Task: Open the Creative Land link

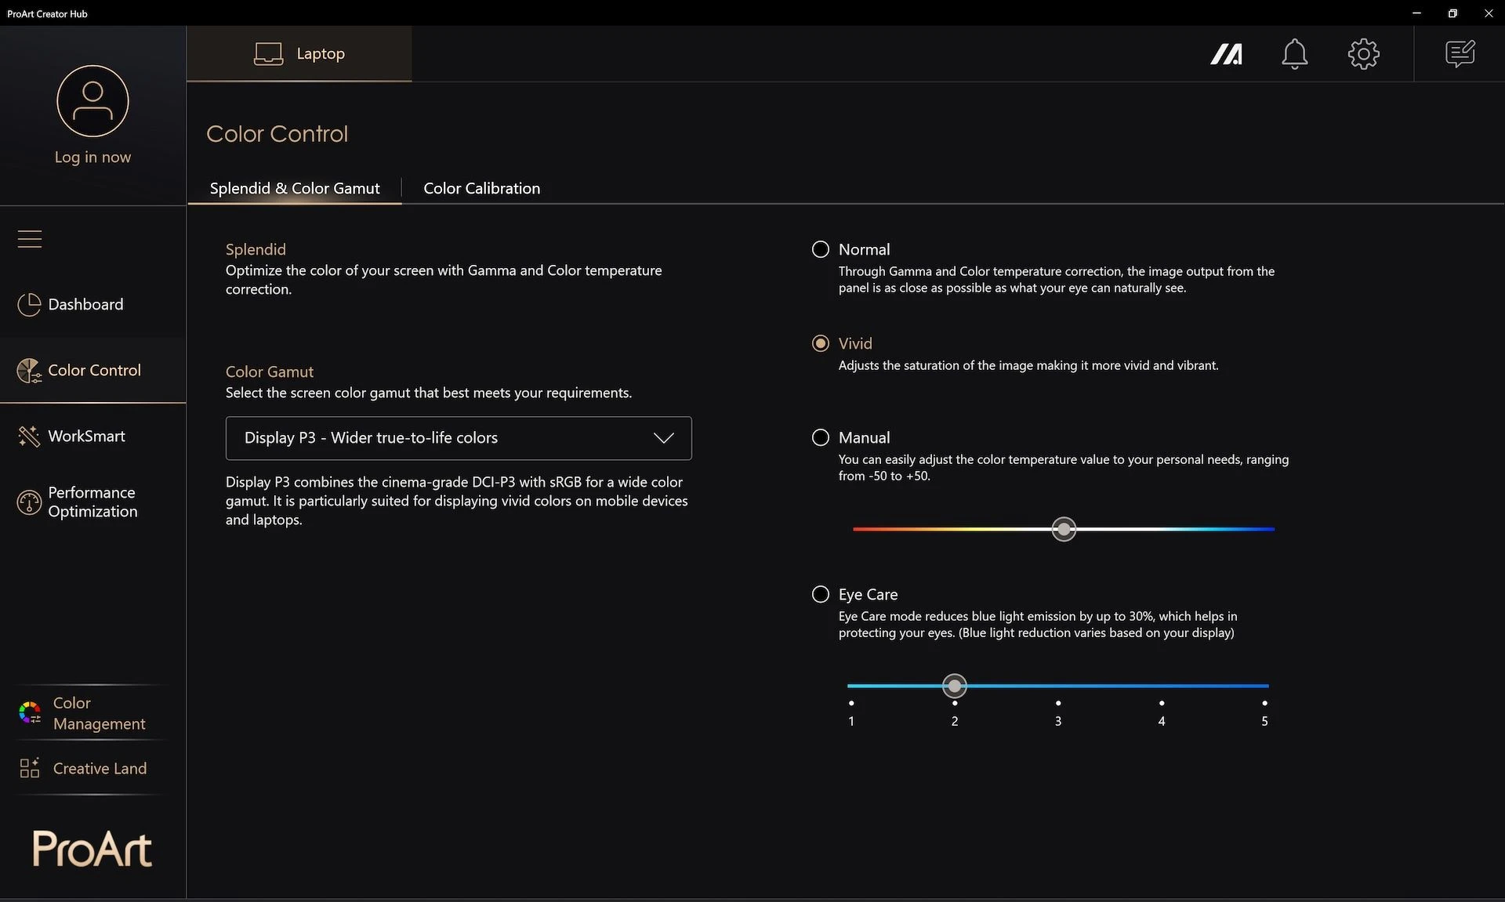Action: click(x=92, y=769)
